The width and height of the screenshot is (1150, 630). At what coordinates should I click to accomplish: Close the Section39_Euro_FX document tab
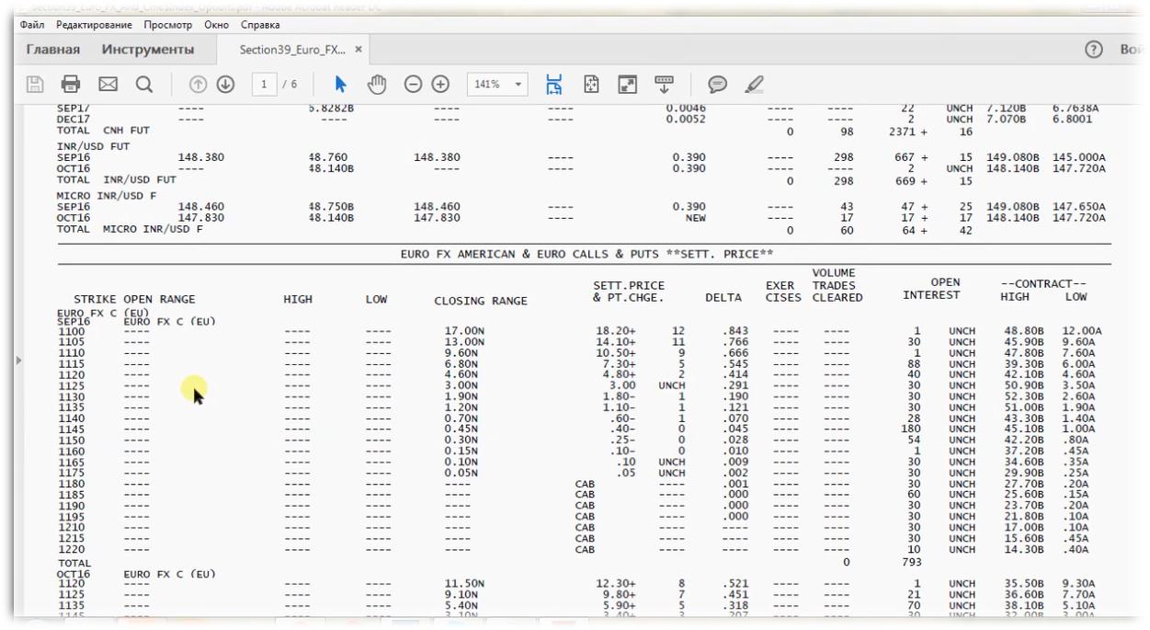point(359,50)
